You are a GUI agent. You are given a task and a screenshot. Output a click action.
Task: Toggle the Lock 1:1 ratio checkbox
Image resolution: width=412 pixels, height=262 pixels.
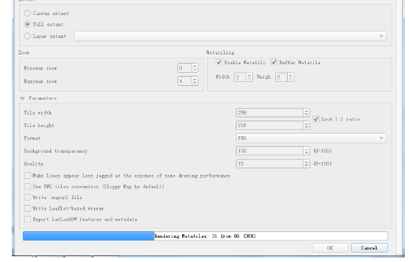pos(316,119)
